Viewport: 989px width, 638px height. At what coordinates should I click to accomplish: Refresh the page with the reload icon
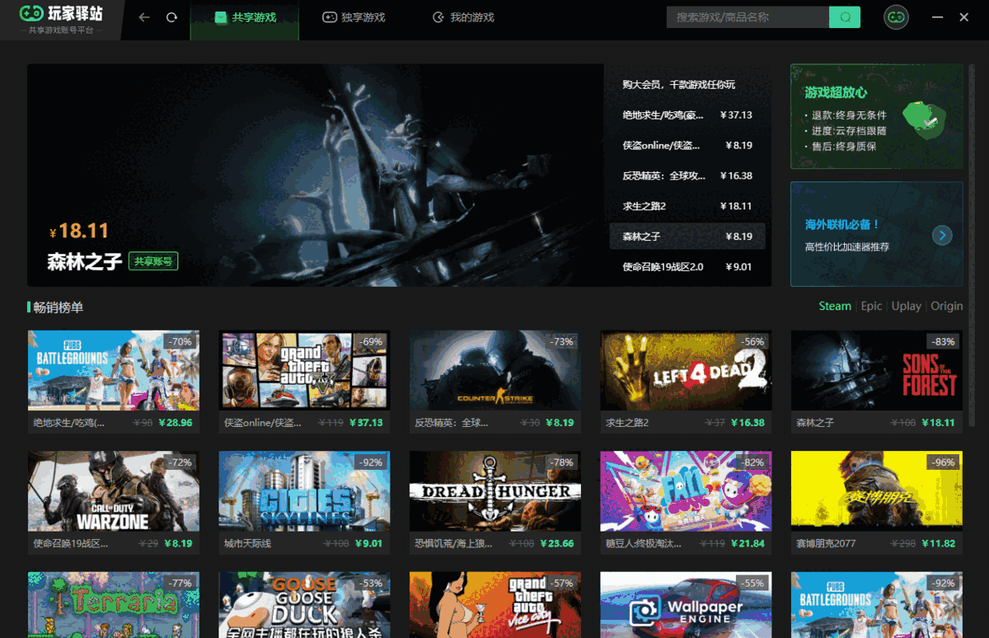coord(171,17)
